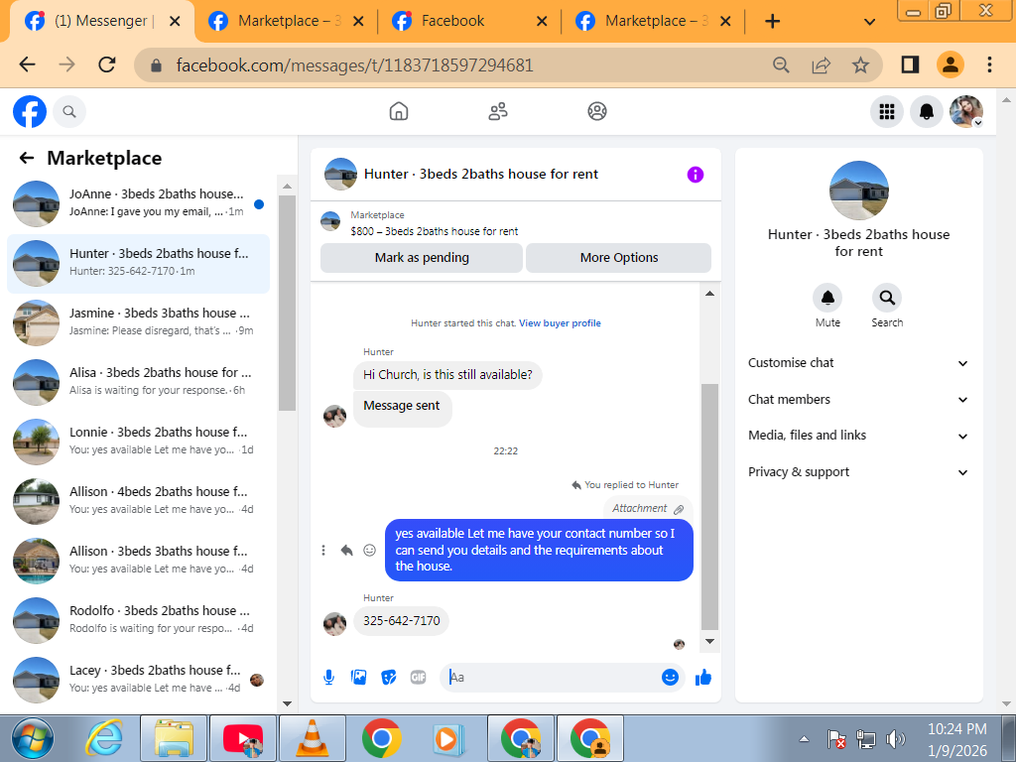Switch to the Facebook tab
The width and height of the screenshot is (1016, 762).
tap(468, 22)
